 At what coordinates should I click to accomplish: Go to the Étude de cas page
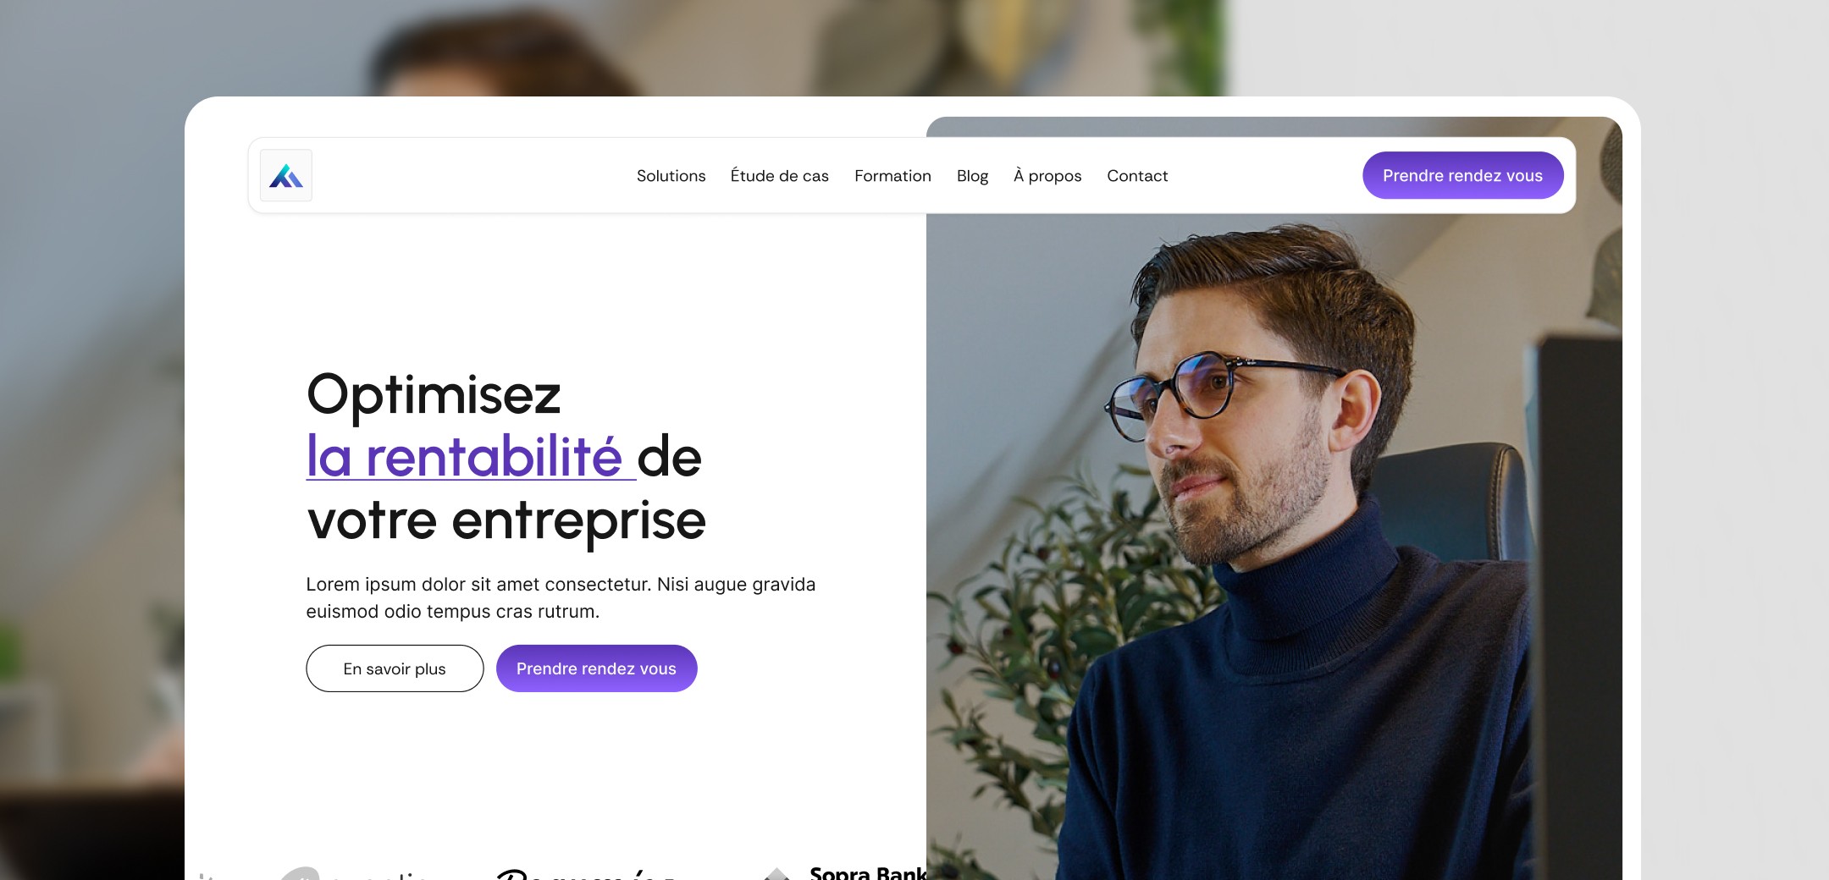779,175
